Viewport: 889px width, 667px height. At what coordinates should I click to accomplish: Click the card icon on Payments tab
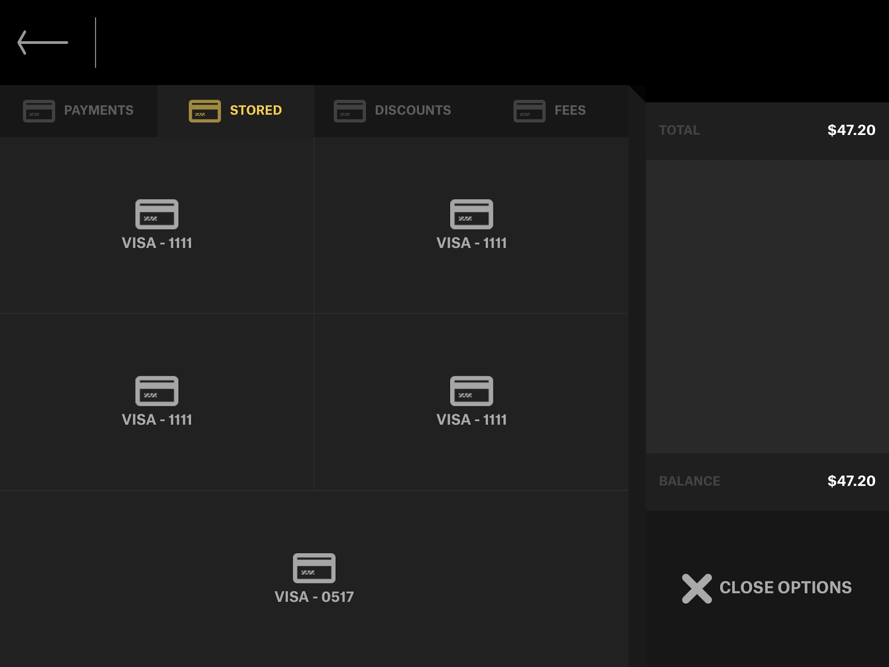click(x=39, y=111)
